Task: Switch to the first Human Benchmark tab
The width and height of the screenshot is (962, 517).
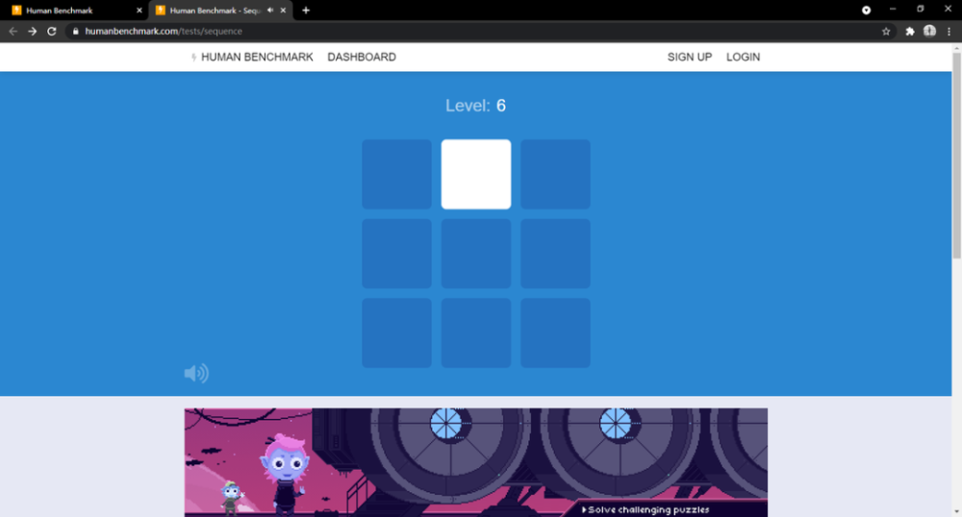Action: click(x=74, y=11)
